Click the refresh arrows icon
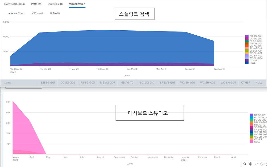The height and width of the screenshot is (167, 267). [262, 164]
